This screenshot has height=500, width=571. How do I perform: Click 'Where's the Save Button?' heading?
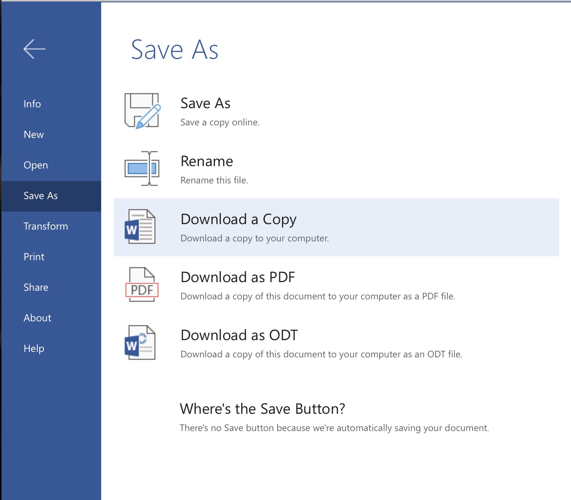pos(262,409)
